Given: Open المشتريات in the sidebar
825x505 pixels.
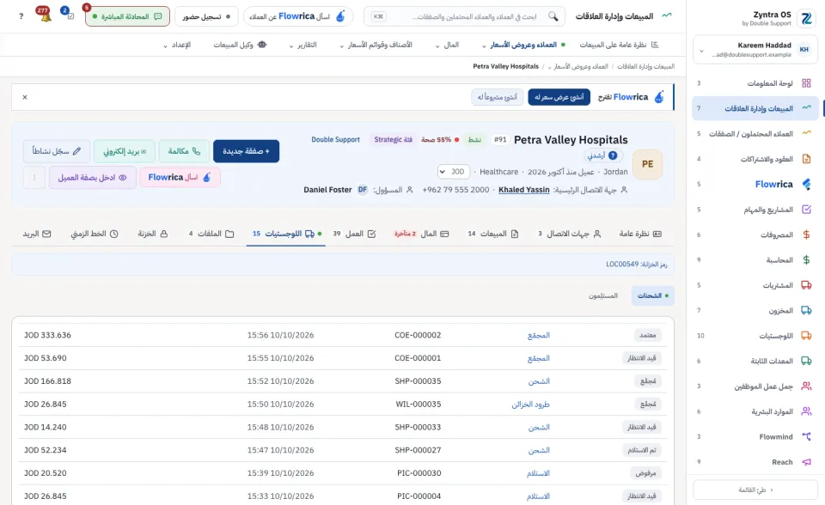Looking at the screenshot, I should (x=755, y=285).
